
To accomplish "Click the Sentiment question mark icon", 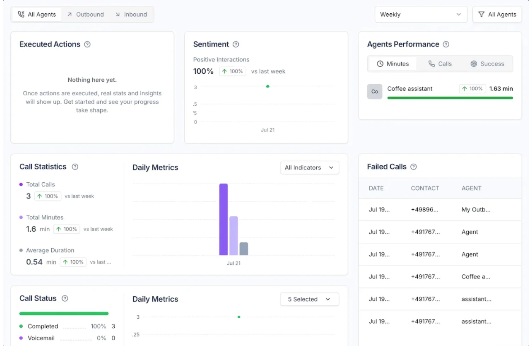I will click(236, 44).
